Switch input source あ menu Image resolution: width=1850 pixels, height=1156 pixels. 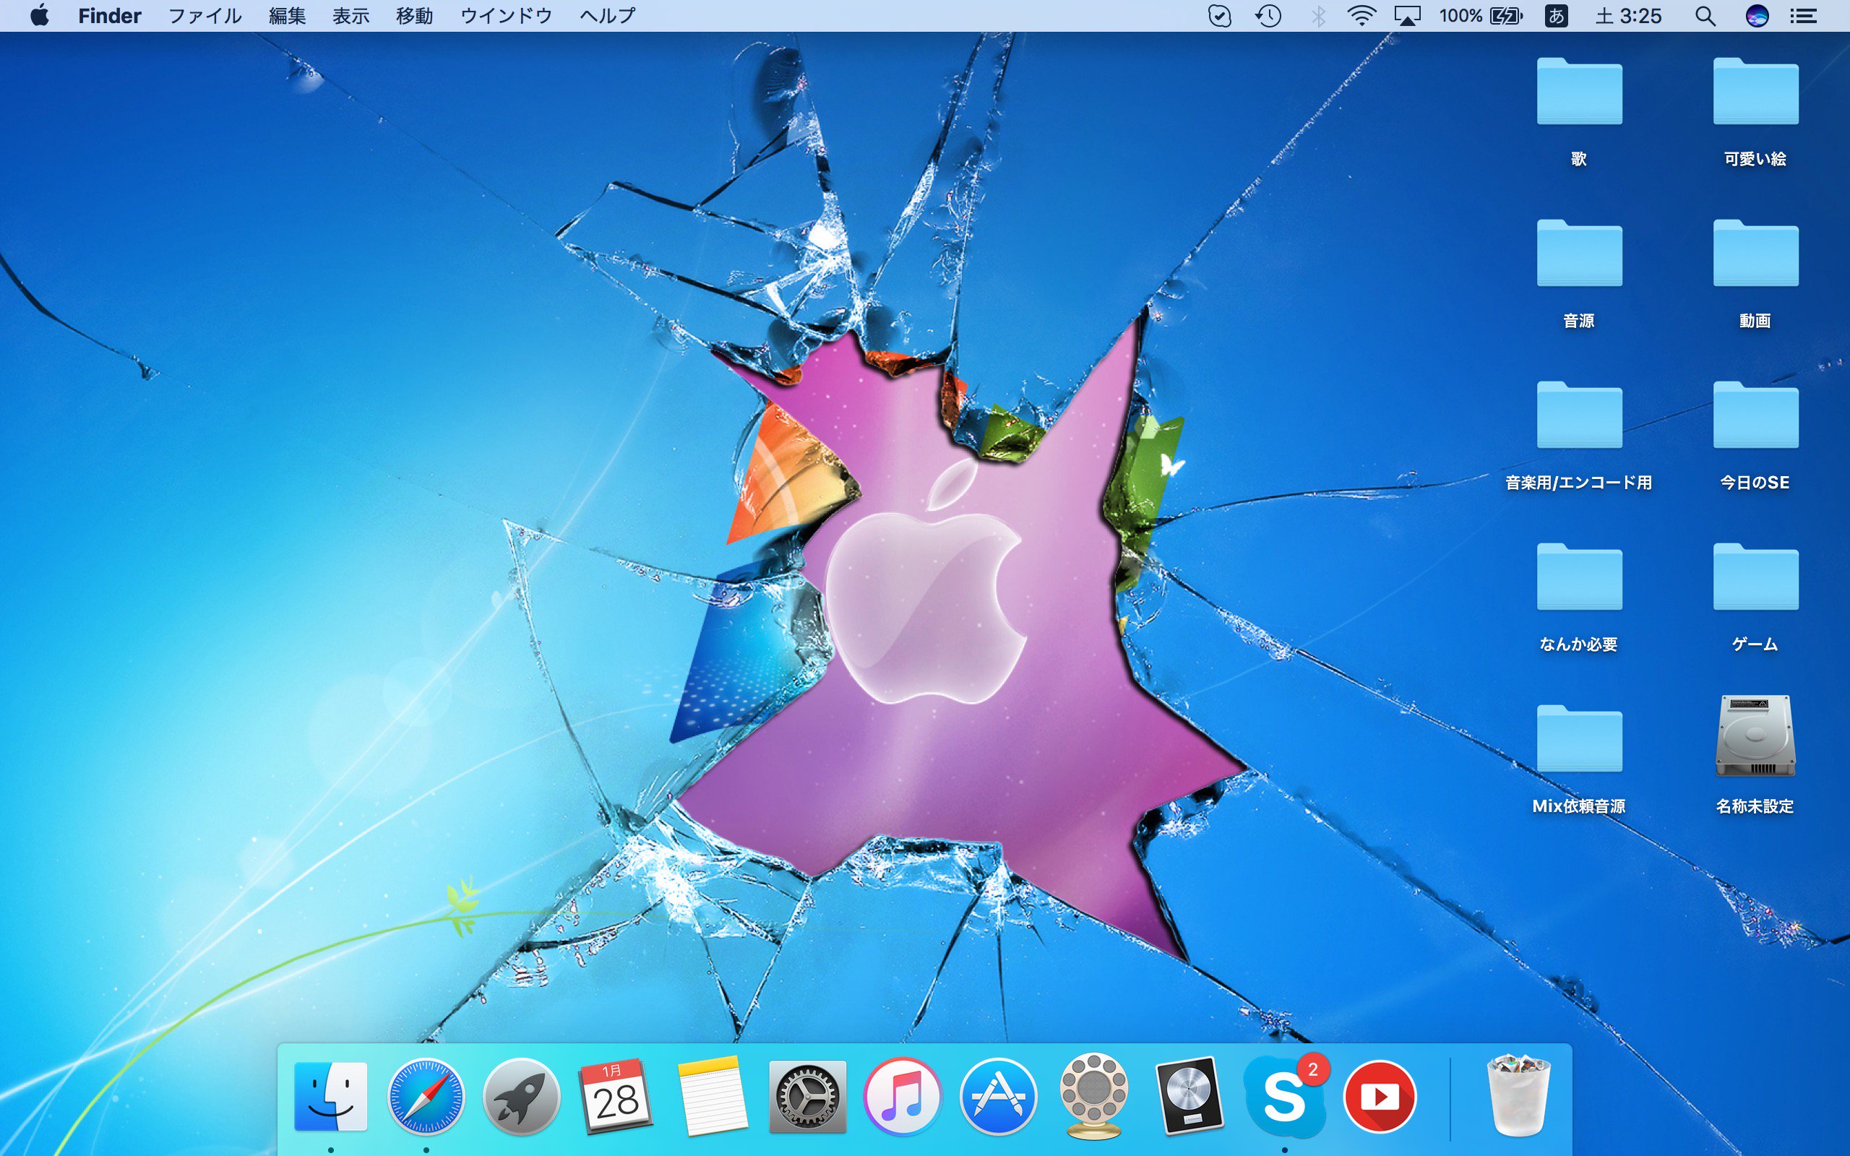1557,15
